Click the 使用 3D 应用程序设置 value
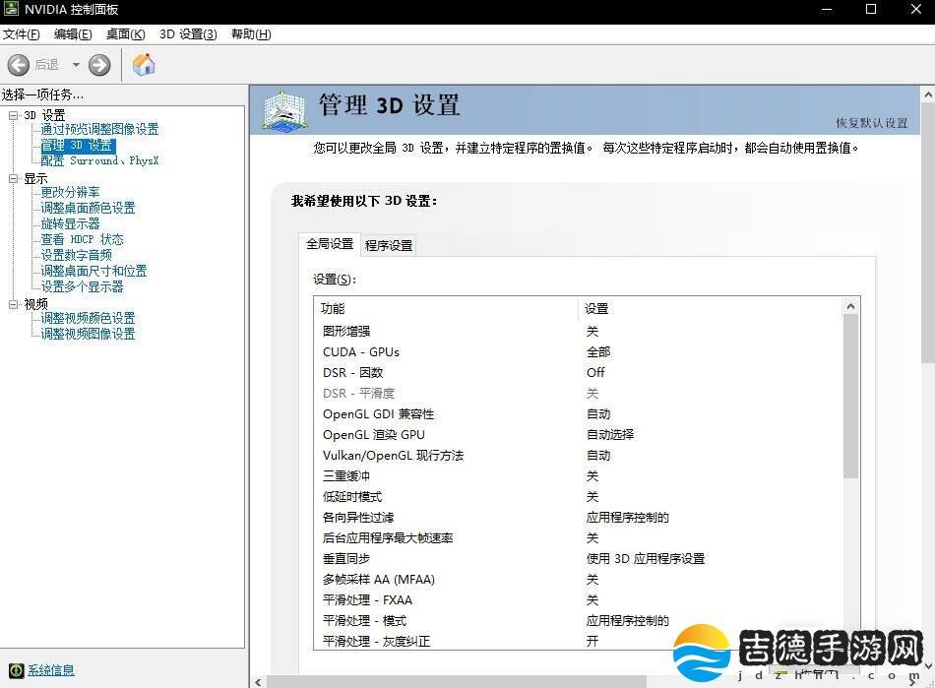Screen dimensions: 935x688 click(646, 559)
